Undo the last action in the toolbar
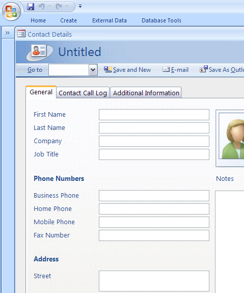The width and height of the screenshot is (244, 293). (x=41, y=7)
